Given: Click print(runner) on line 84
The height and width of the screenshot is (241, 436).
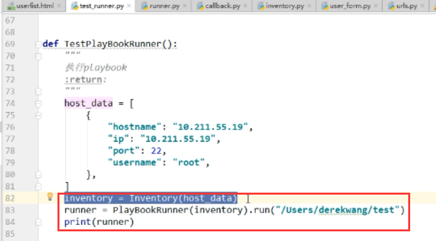Looking at the screenshot, I should coord(99,222).
